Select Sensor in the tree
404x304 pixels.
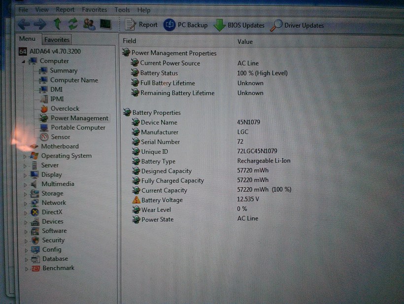60,137
